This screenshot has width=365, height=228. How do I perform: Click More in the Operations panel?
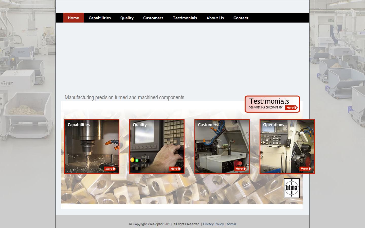coord(305,168)
